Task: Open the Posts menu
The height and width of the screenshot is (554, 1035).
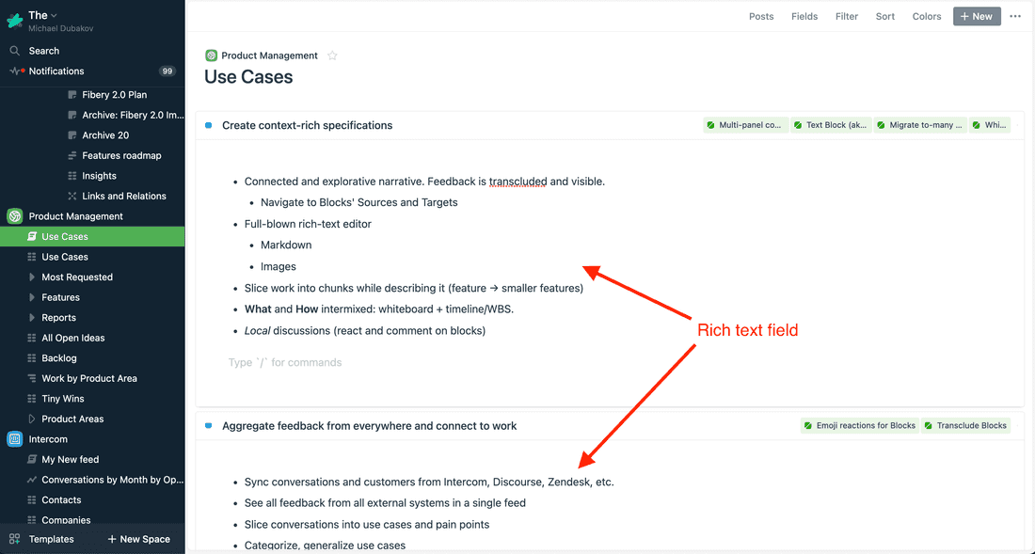Action: tap(761, 16)
